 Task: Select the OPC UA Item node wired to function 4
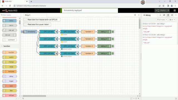click(49, 54)
